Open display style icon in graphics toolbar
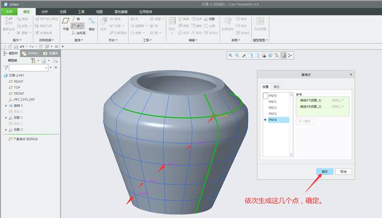The width and height of the screenshot is (382, 218). pos(250,55)
